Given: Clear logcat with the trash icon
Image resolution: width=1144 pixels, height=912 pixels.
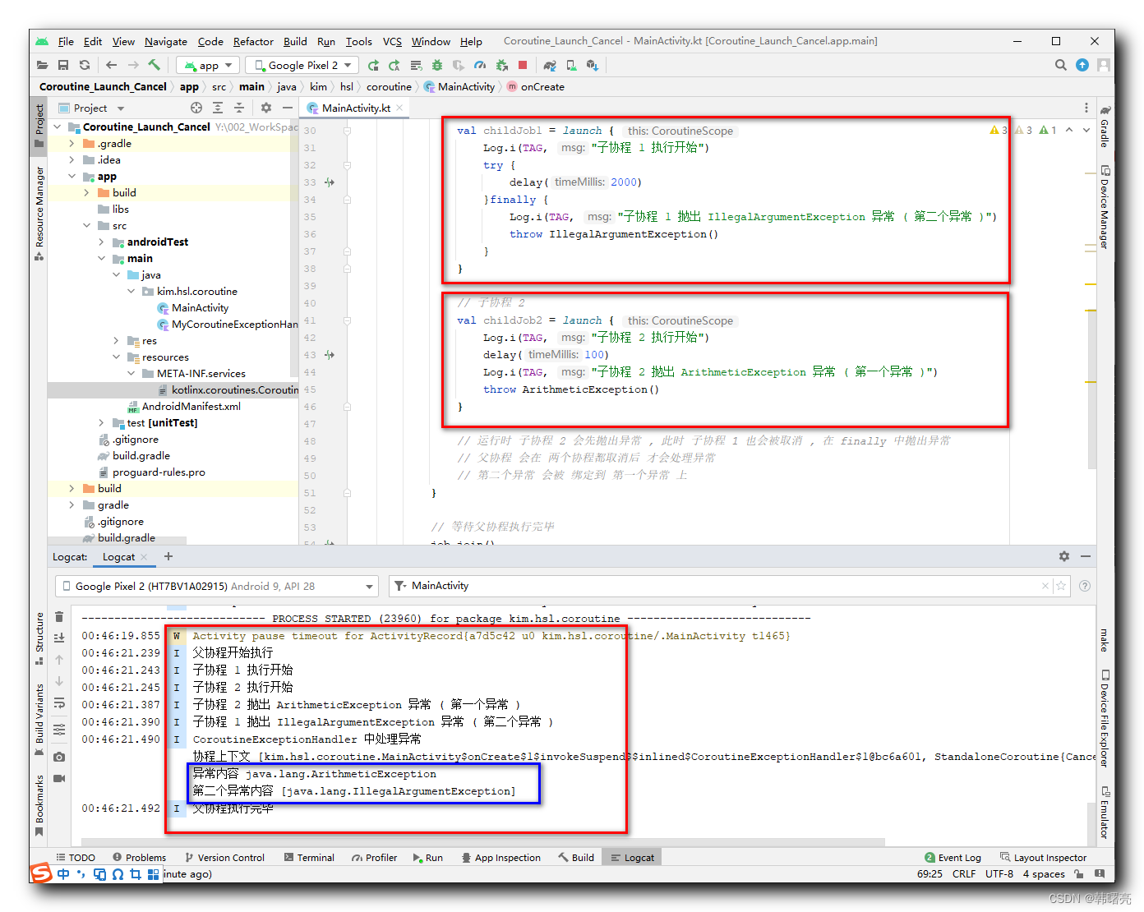Looking at the screenshot, I should point(59,617).
